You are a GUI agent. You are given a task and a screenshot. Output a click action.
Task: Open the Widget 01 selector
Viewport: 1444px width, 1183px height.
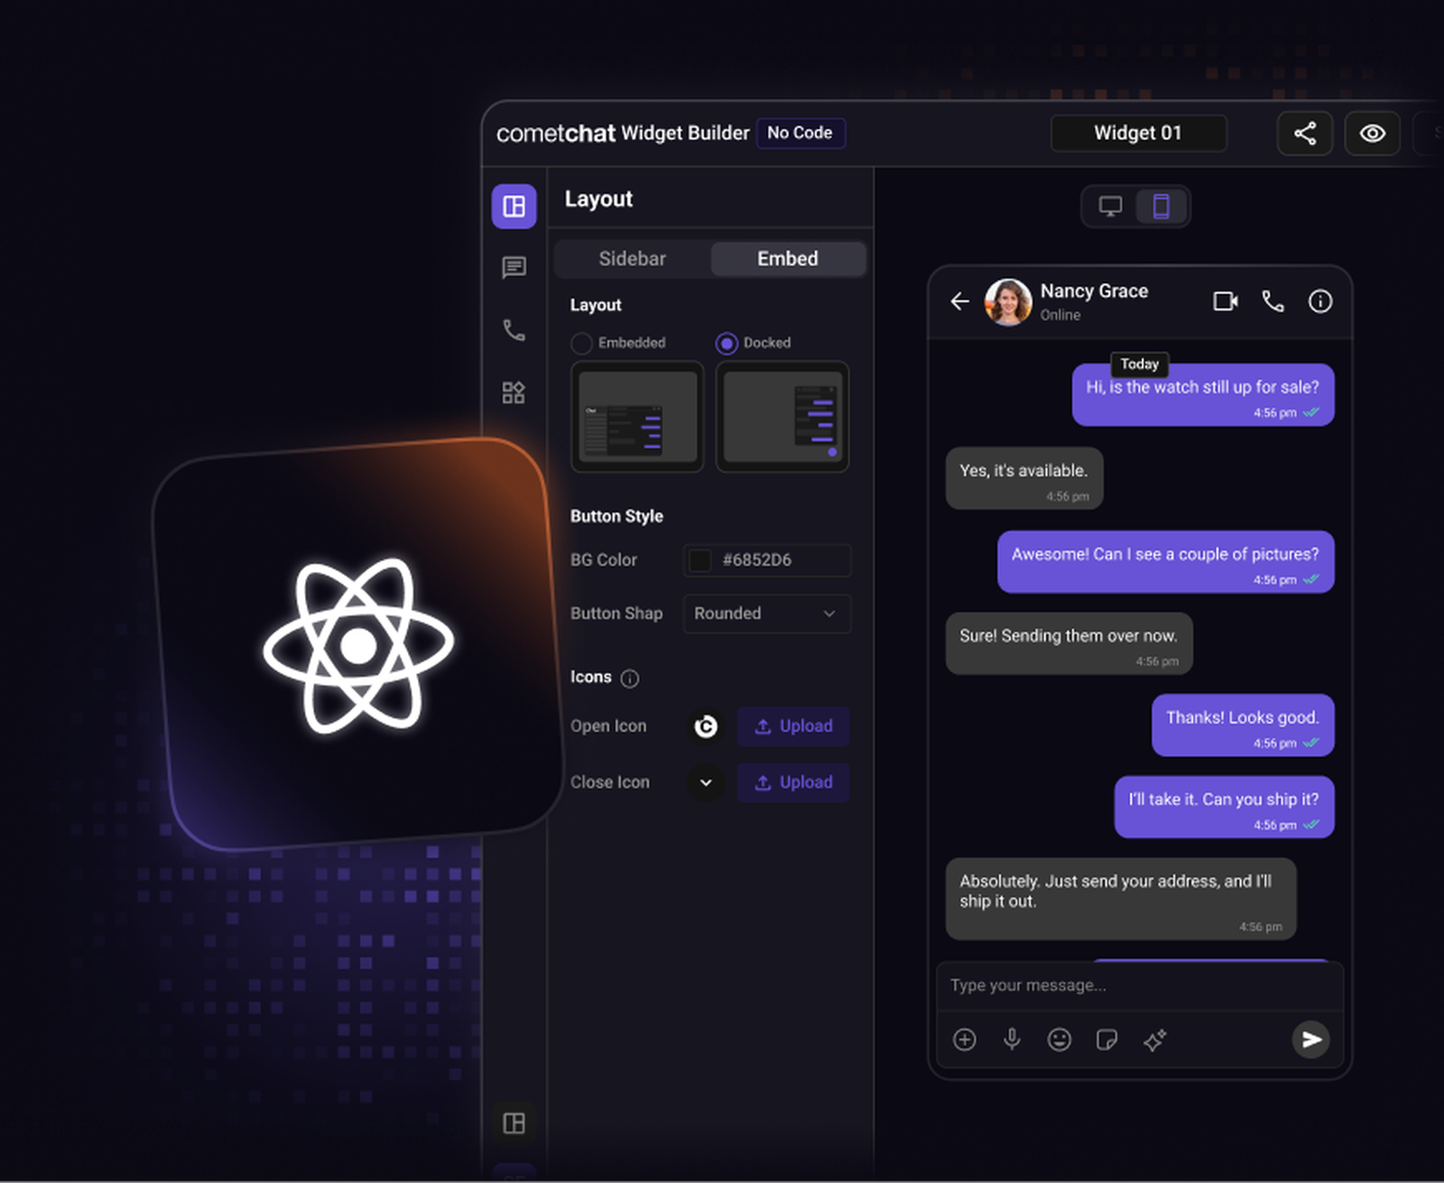1139,134
